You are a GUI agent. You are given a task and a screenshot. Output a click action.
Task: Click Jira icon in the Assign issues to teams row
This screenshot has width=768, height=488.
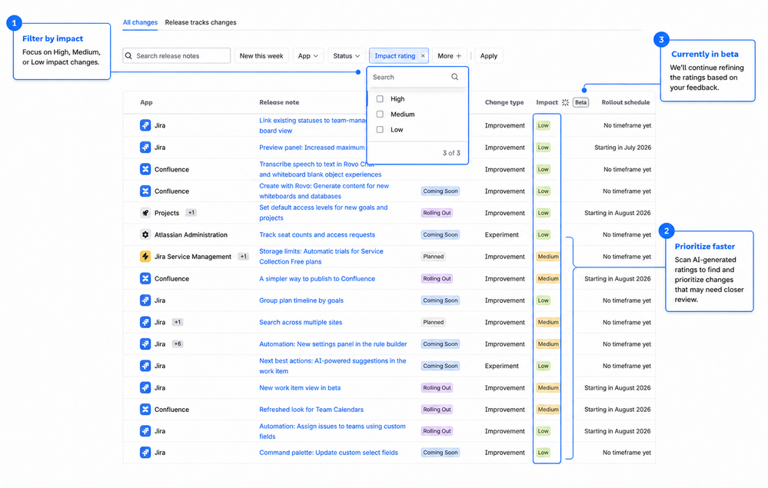[x=145, y=430]
